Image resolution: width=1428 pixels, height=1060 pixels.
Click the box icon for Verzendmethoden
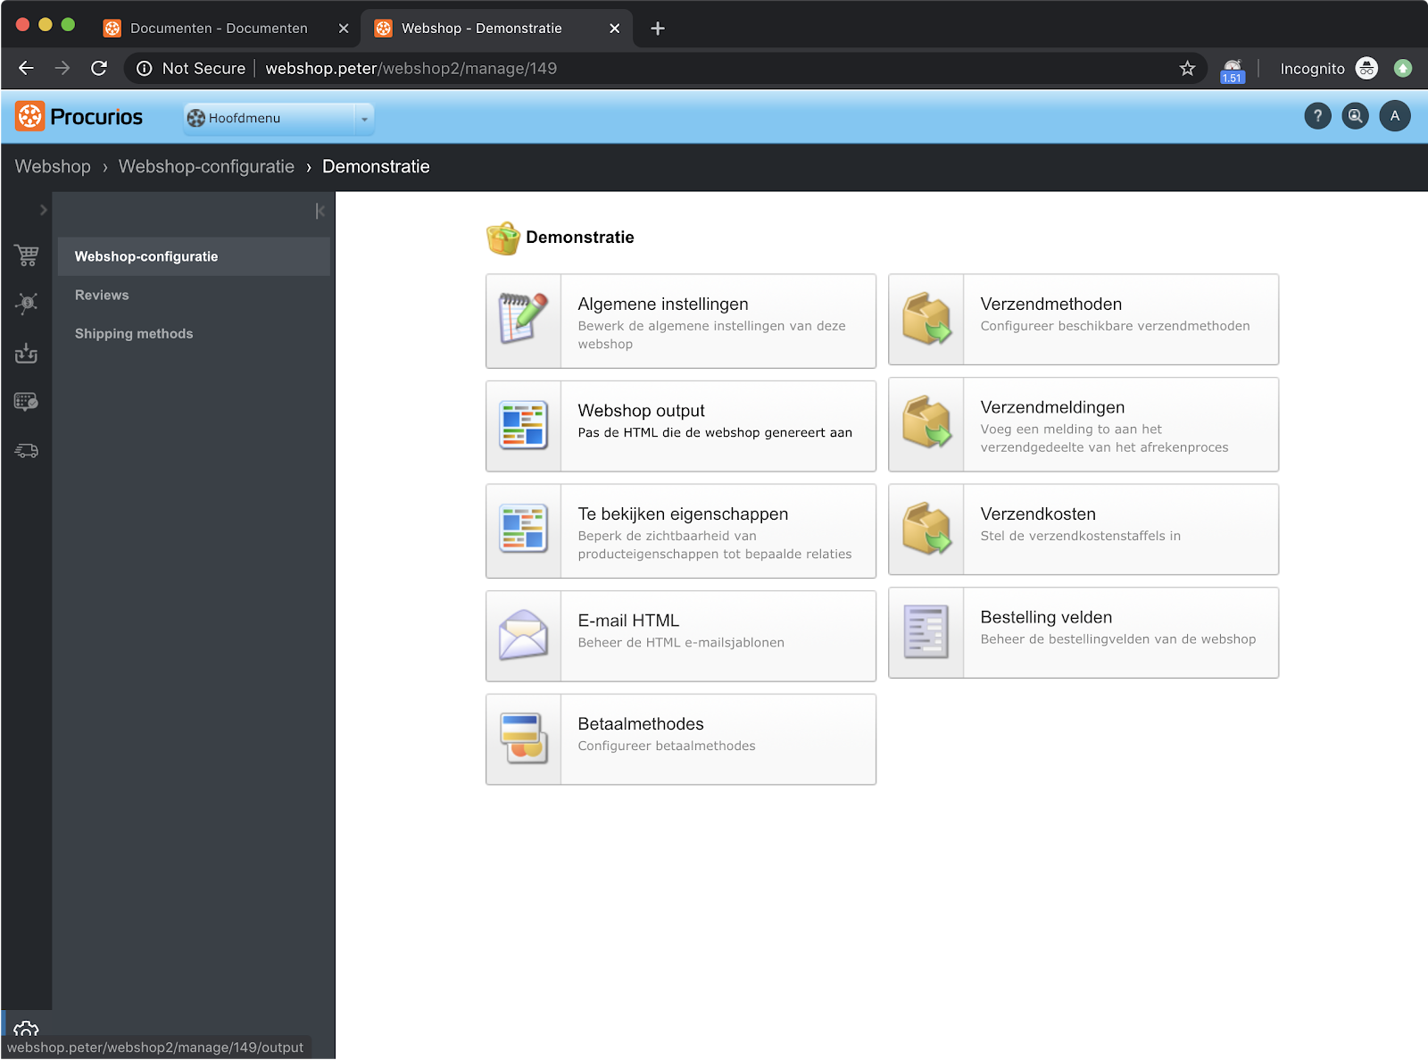[926, 318]
